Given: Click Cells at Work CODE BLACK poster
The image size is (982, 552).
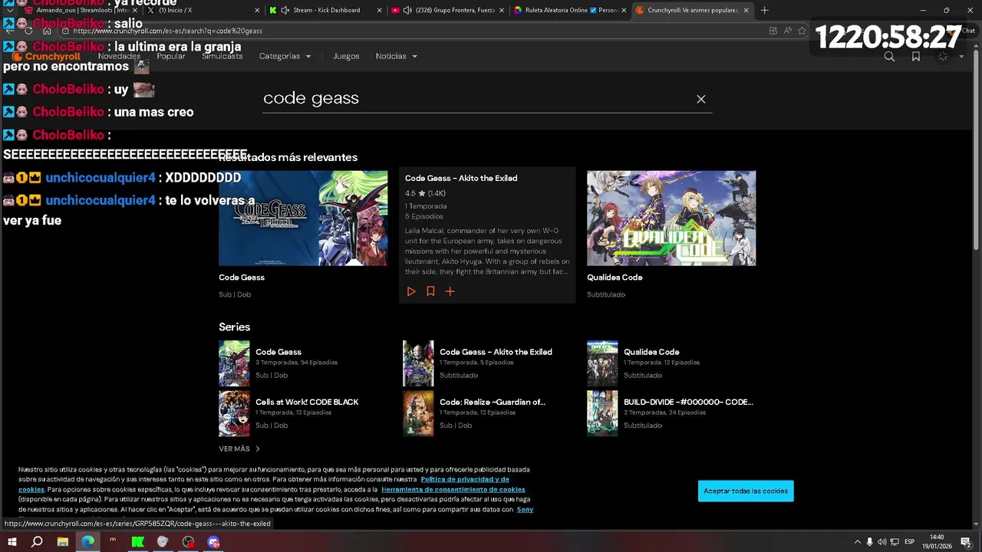Looking at the screenshot, I should 234,413.
